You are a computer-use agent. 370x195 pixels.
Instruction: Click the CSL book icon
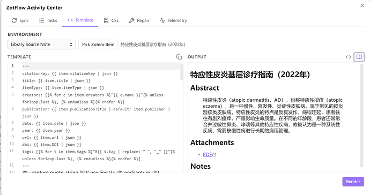pyautogui.click(x=106, y=20)
